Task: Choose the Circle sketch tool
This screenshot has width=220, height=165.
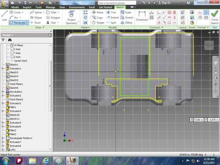Action: point(16,12)
